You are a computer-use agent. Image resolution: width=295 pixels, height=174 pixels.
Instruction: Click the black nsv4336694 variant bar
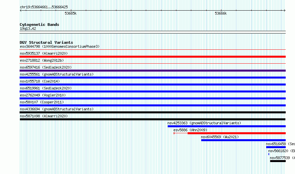point(152,112)
